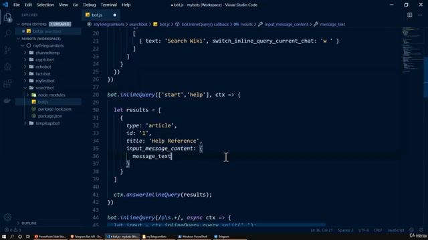Open the View menu
This screenshot has height=240, width=428.
tap(64, 5)
